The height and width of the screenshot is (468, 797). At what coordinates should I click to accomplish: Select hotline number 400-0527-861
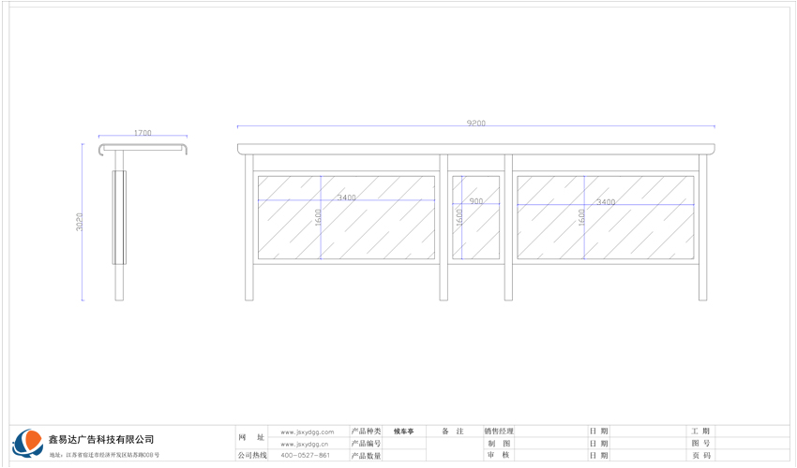pyautogui.click(x=305, y=455)
